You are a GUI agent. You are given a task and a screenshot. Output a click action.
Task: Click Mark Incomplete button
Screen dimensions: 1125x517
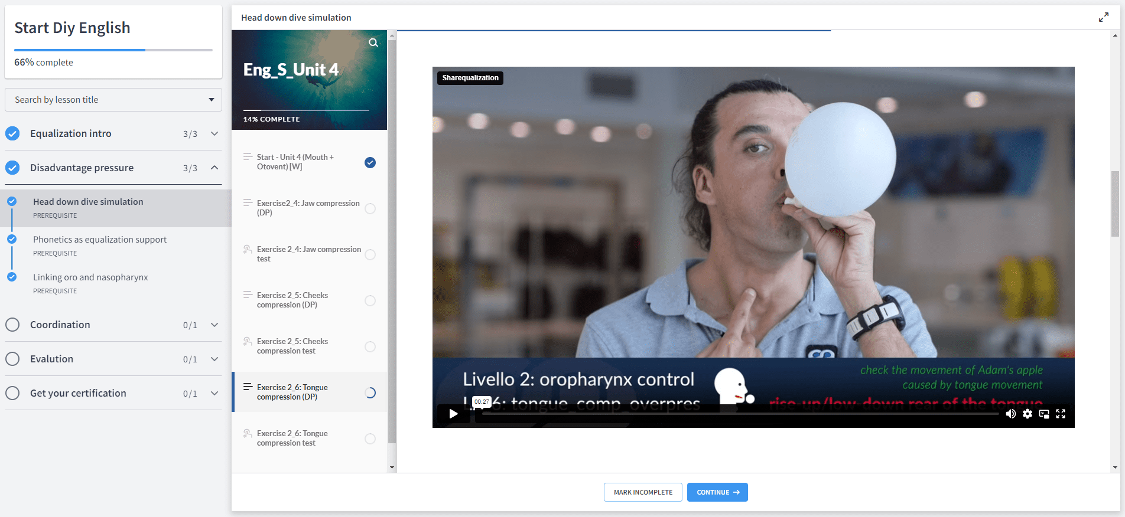643,492
